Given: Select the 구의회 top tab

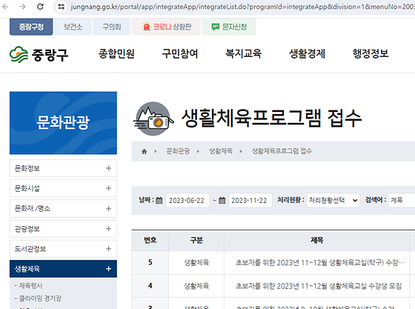Looking at the screenshot, I should 112,27.
